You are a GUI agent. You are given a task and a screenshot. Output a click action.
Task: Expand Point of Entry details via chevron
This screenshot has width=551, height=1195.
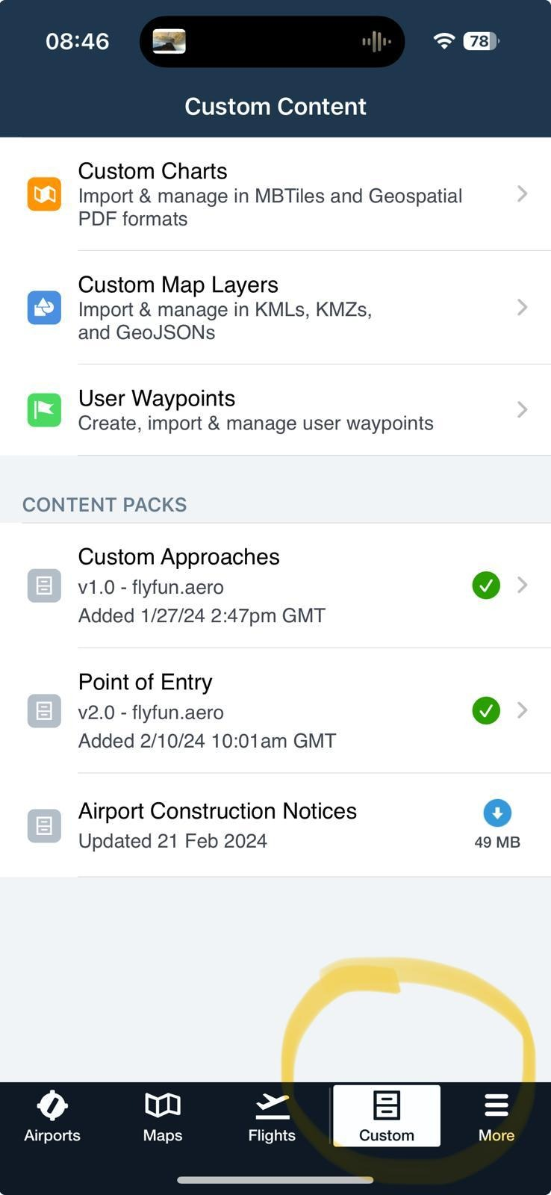[x=523, y=711]
